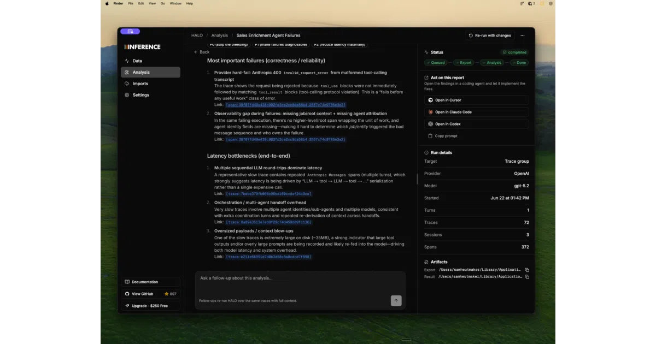
Task: Open the Apple menu
Action: (107, 3)
